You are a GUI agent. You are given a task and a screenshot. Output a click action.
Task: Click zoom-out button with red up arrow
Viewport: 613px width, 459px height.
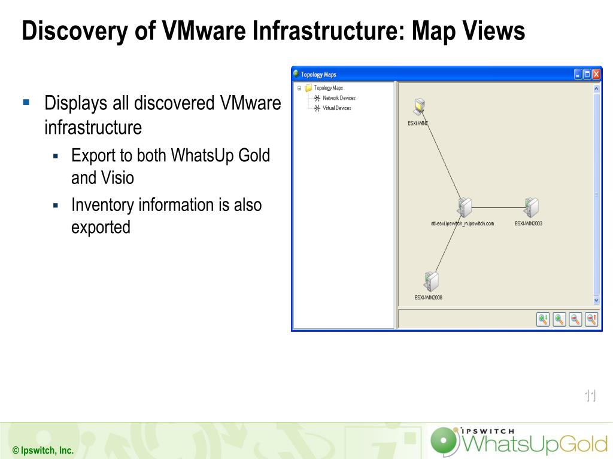tap(591, 319)
